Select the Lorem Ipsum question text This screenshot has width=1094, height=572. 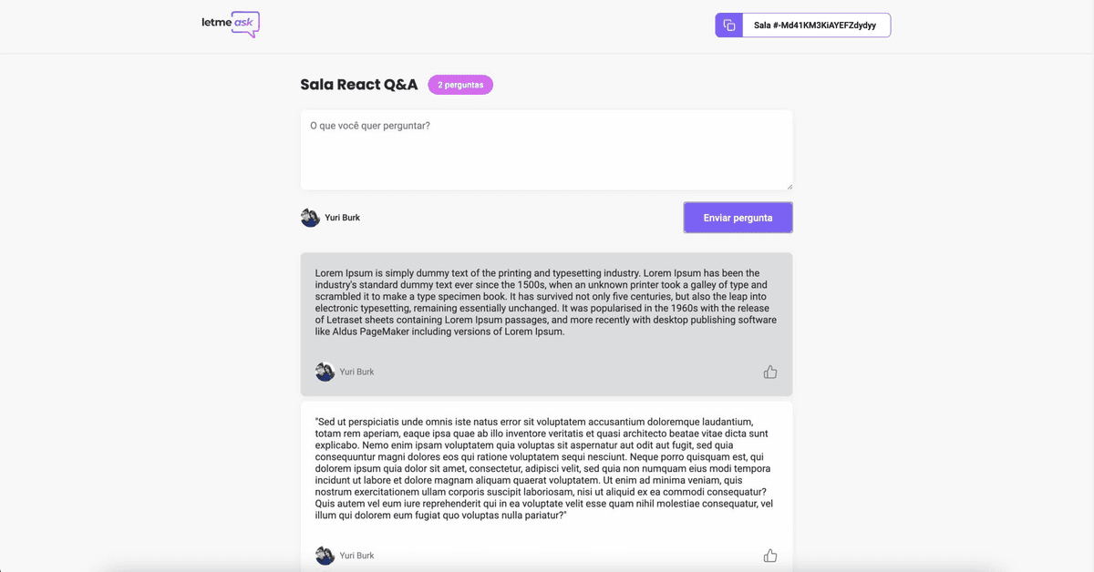tap(546, 302)
